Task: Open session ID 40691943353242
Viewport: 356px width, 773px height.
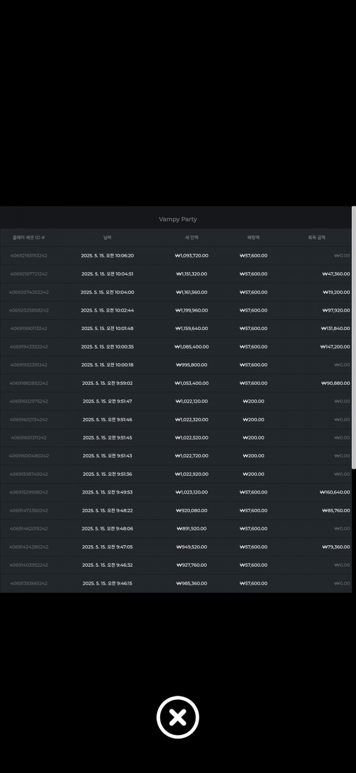Action: 29,347
